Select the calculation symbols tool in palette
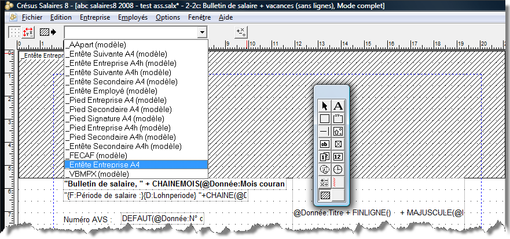The height and width of the screenshot is (239, 510). [325, 182]
